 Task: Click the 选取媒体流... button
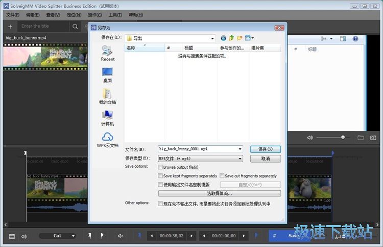(220, 193)
